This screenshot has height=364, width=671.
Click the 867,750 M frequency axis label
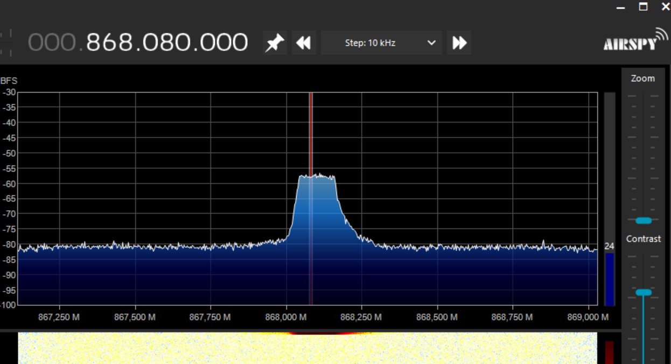[210, 317]
